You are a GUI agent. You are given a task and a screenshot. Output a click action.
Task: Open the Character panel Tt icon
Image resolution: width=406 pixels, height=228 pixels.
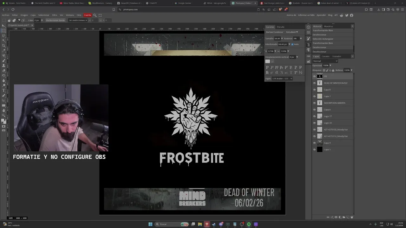pyautogui.click(x=308, y=45)
